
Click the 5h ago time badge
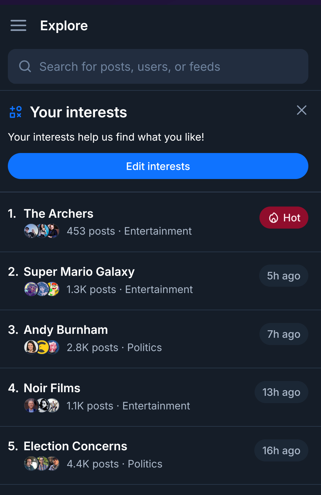pos(284,276)
